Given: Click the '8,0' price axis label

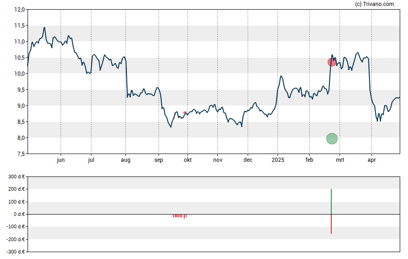Looking at the screenshot, I should click(21, 138).
